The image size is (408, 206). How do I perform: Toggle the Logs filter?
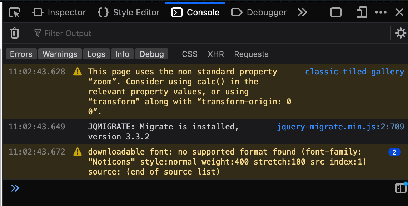[96, 54]
